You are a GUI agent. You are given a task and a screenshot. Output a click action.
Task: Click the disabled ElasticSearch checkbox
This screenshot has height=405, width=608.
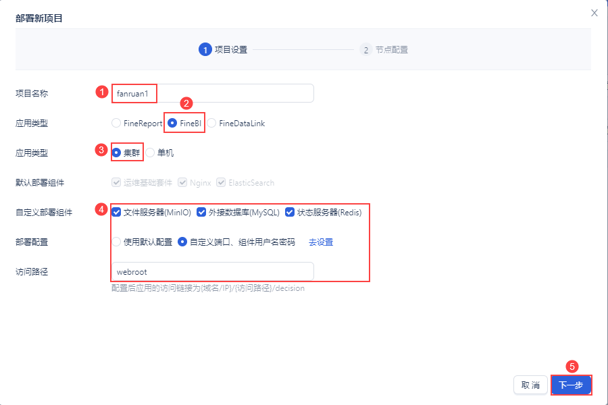click(x=221, y=182)
